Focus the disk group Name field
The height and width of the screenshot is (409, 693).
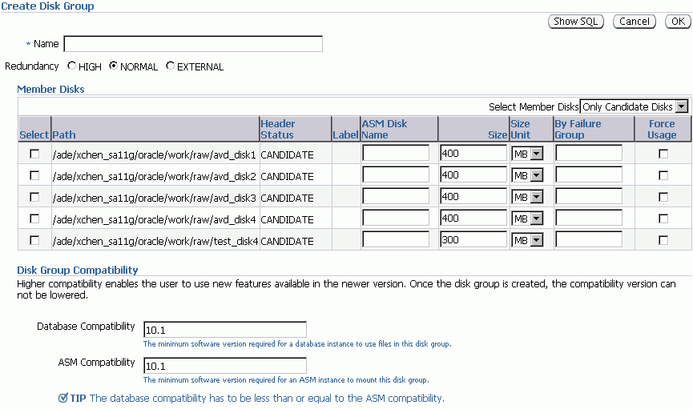point(193,44)
